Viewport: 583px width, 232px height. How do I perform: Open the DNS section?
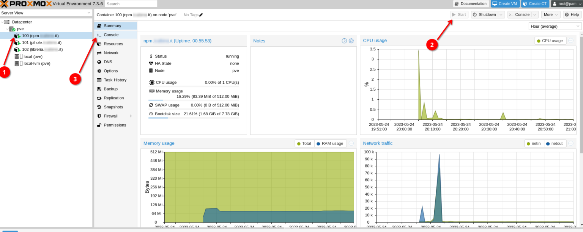(115, 62)
